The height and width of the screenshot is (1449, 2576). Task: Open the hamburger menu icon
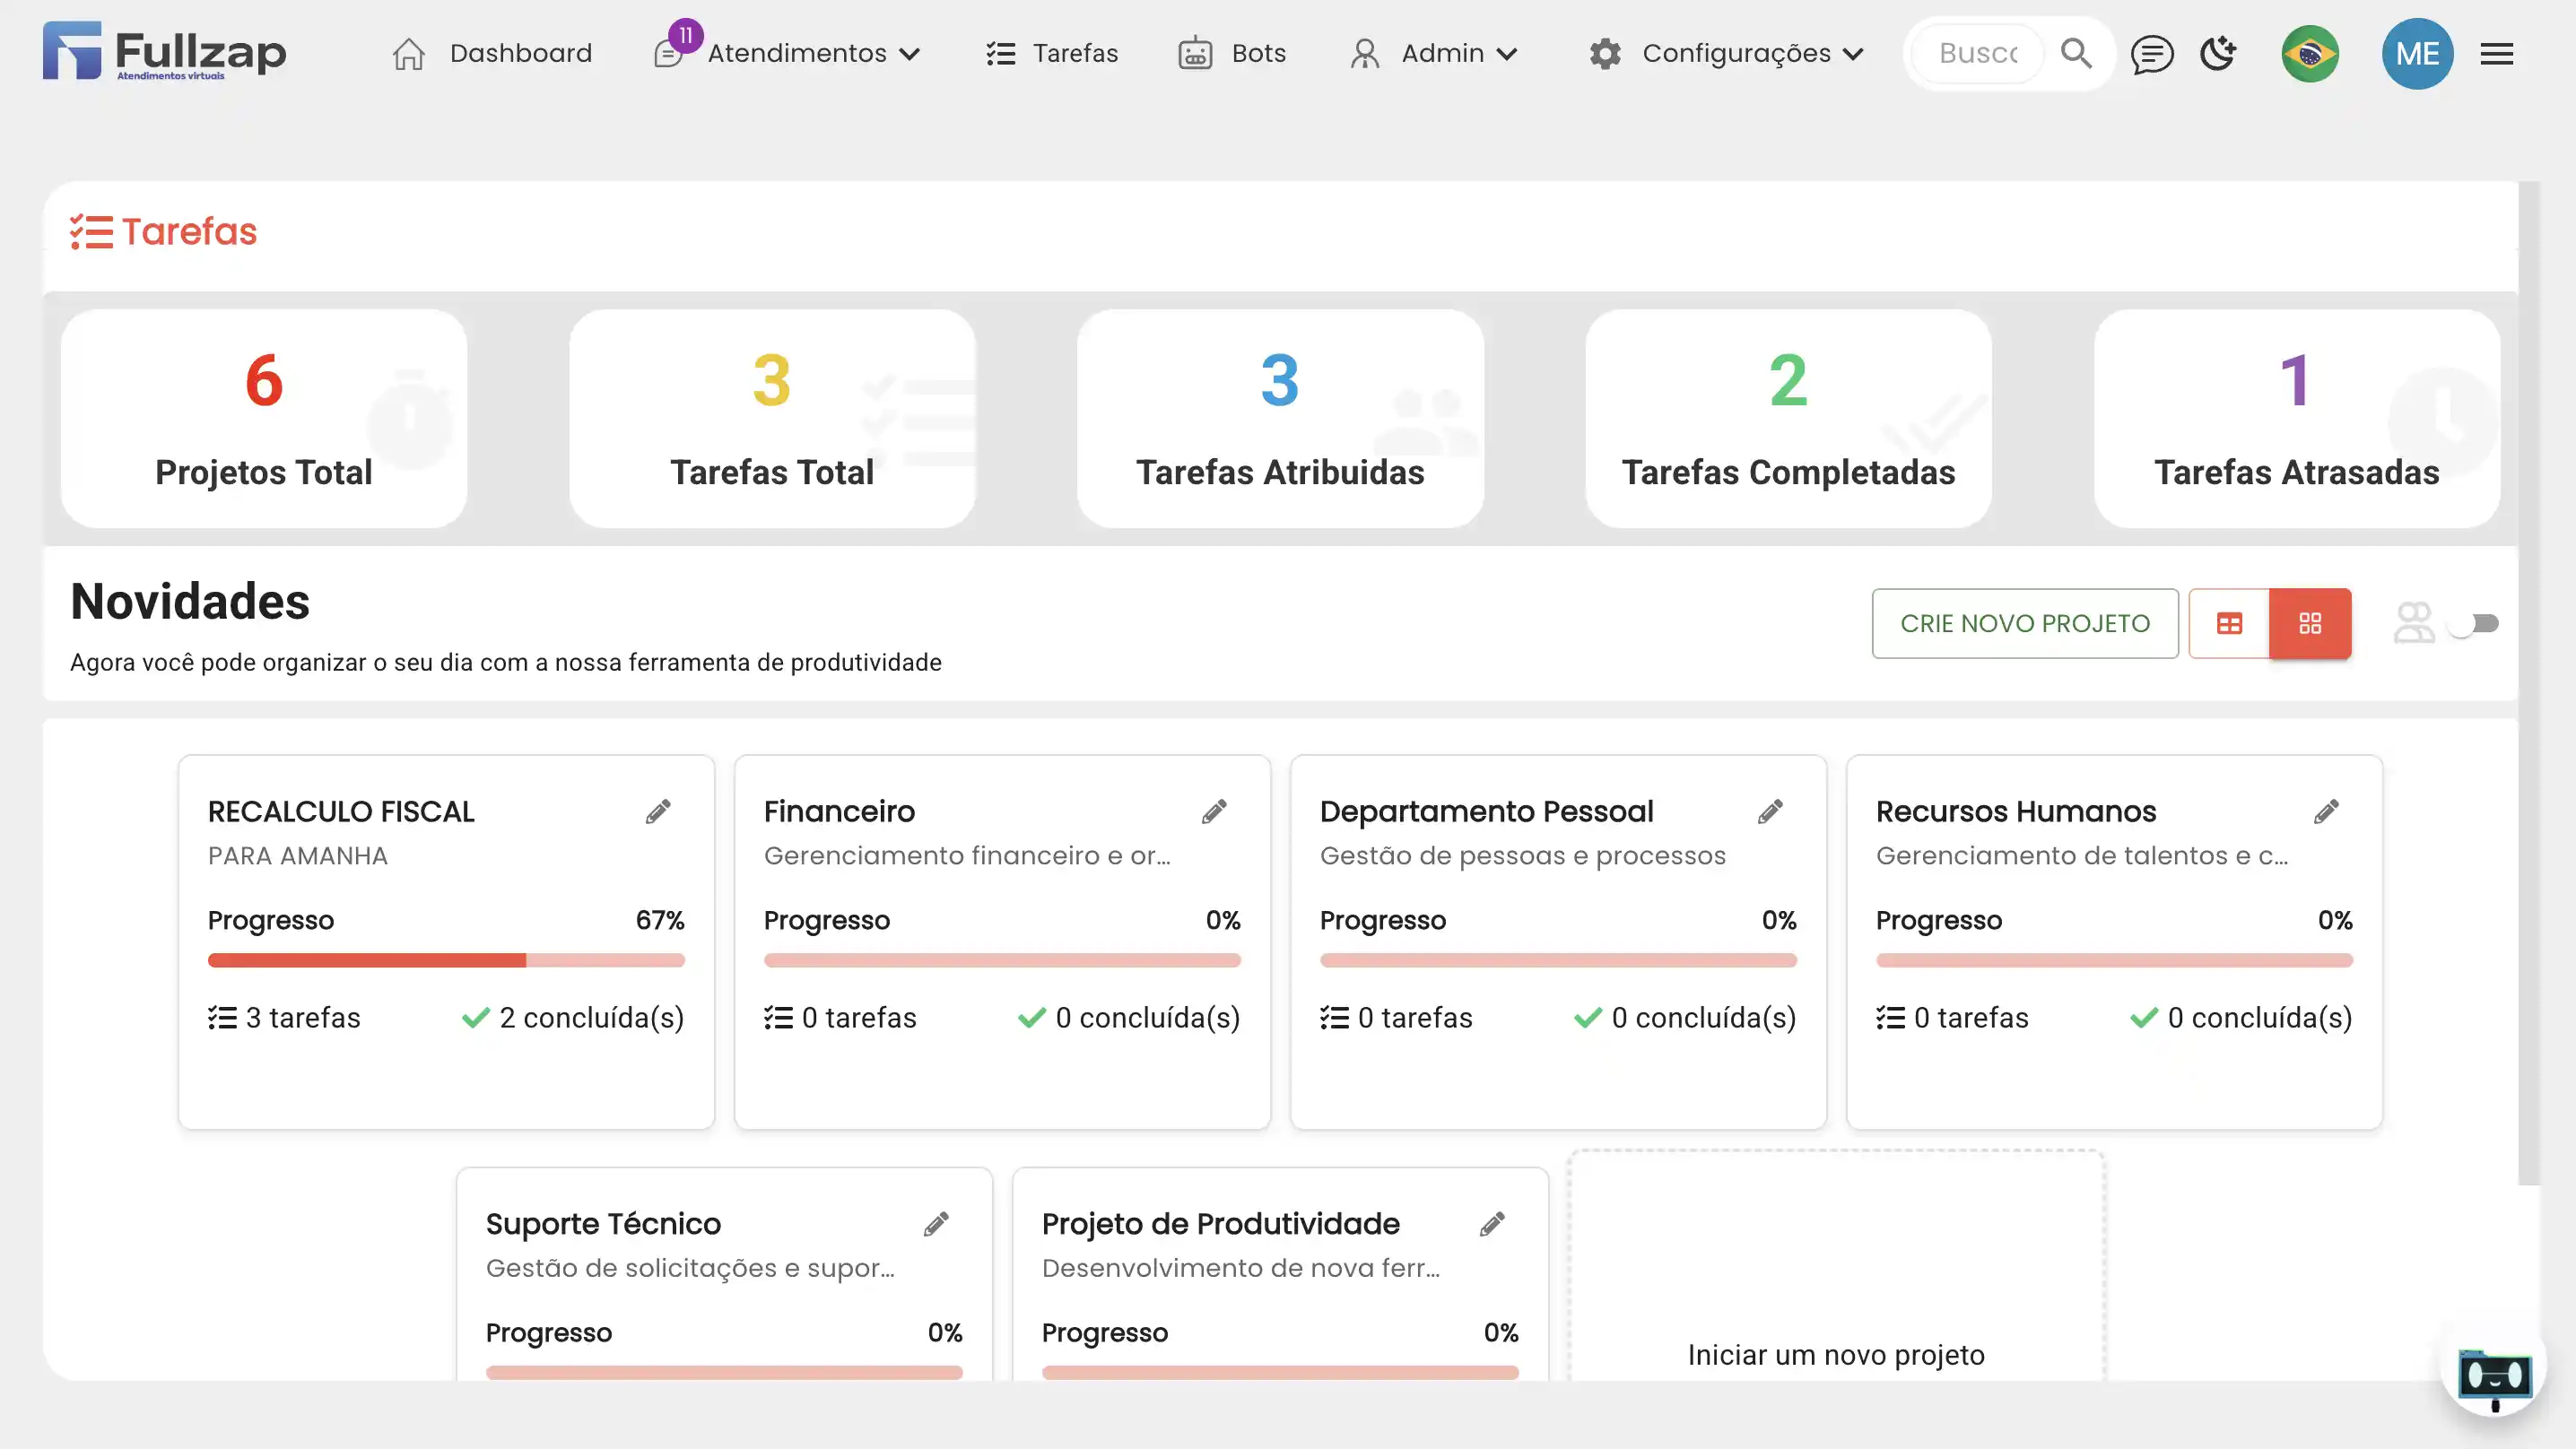pyautogui.click(x=2496, y=54)
